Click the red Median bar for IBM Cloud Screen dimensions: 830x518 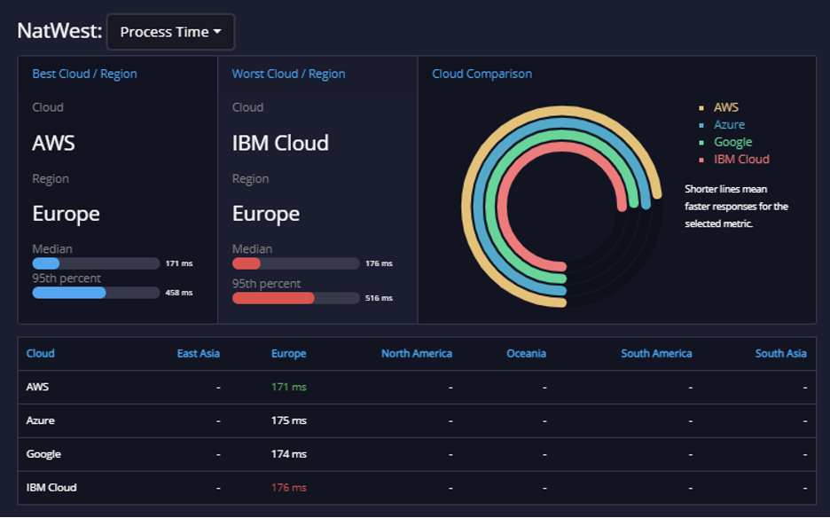[247, 263]
